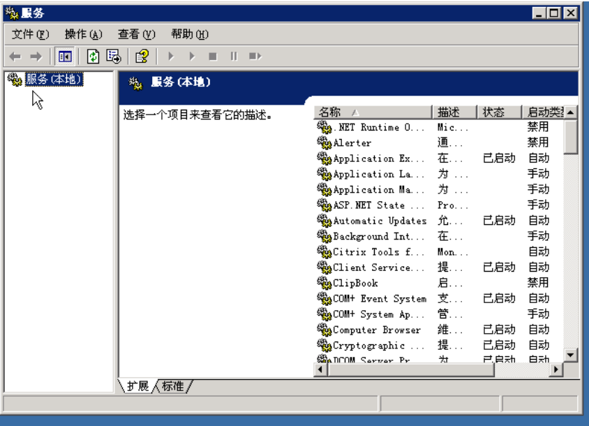
Task: Click the gear icon in 服务(本地) header
Action: point(135,83)
